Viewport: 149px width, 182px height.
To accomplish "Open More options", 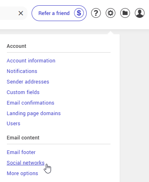I will point(22,173).
